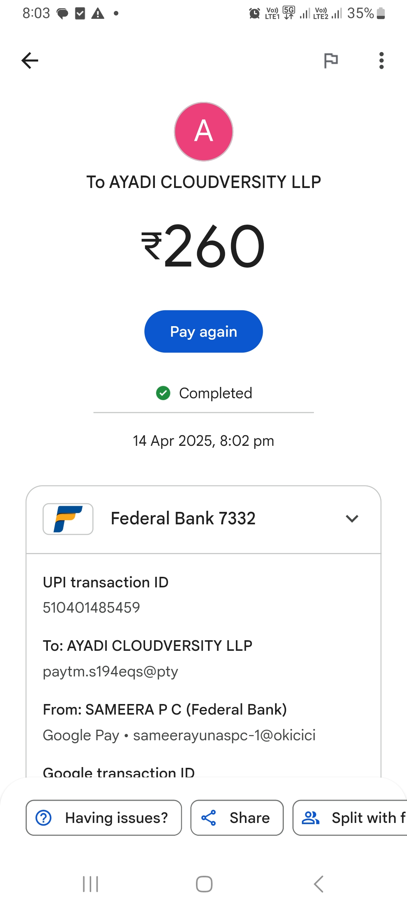This screenshot has width=407, height=909.
Task: Tap the paytm.s194eqs@pty UPI address
Action: pyautogui.click(x=110, y=672)
